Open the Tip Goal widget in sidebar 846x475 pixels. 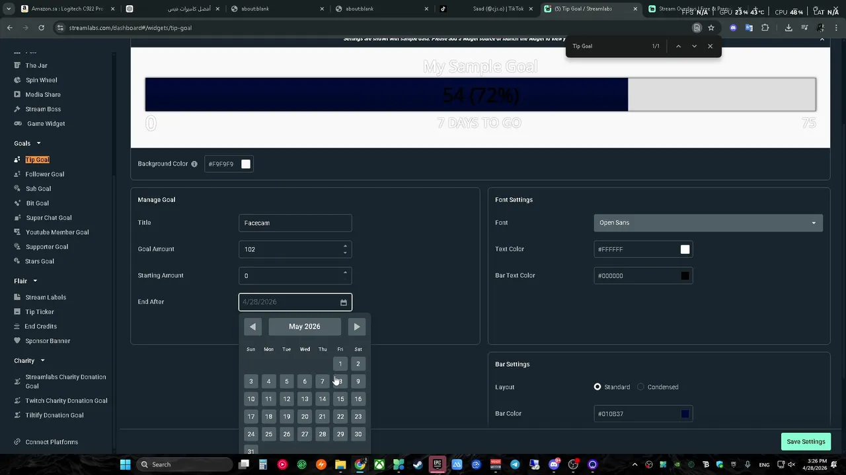[x=37, y=160]
